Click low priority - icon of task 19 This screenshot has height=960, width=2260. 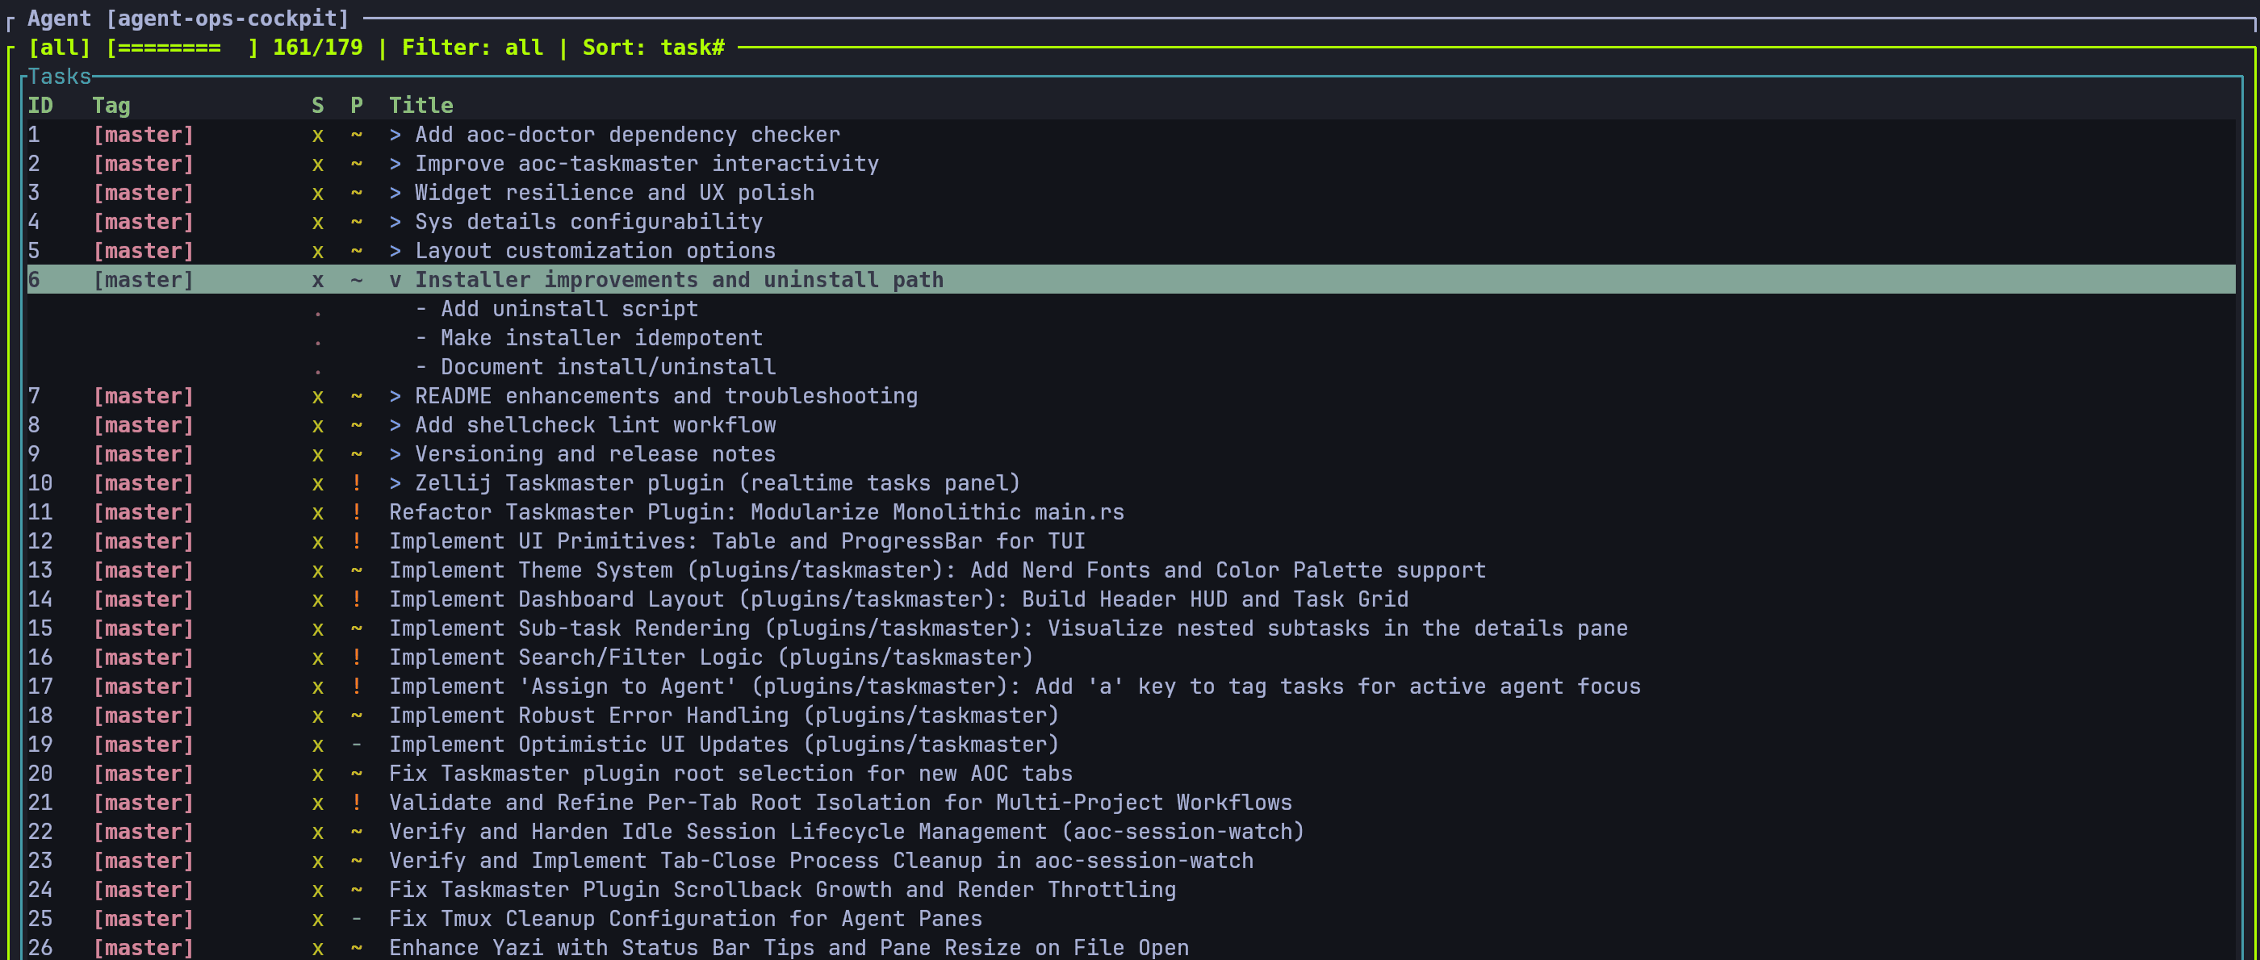[x=356, y=745]
